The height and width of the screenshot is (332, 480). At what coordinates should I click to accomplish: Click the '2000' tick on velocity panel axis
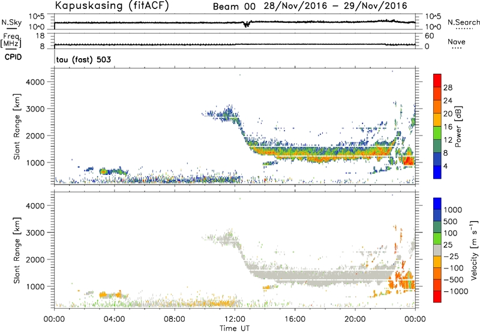pyautogui.click(x=35, y=259)
